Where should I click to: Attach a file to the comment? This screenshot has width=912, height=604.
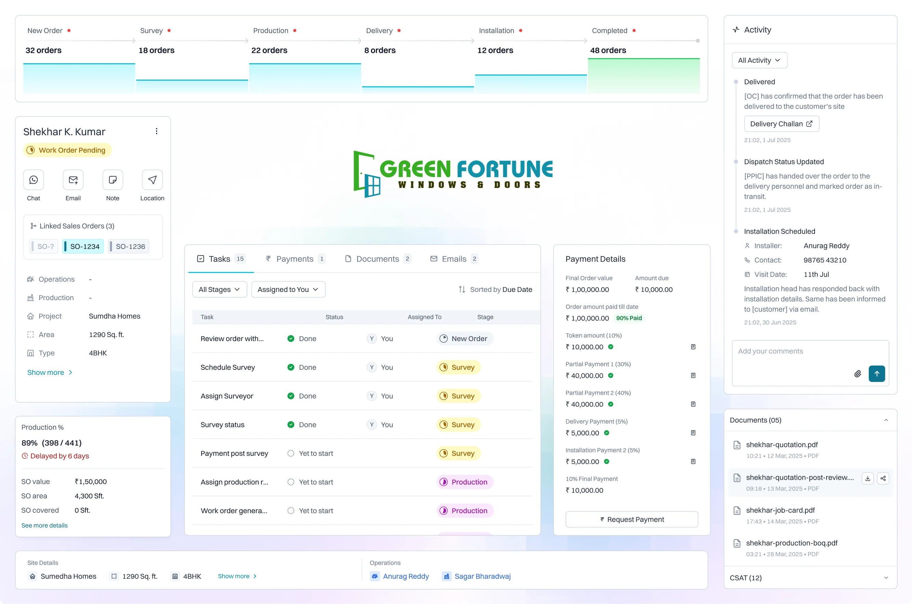(x=858, y=374)
